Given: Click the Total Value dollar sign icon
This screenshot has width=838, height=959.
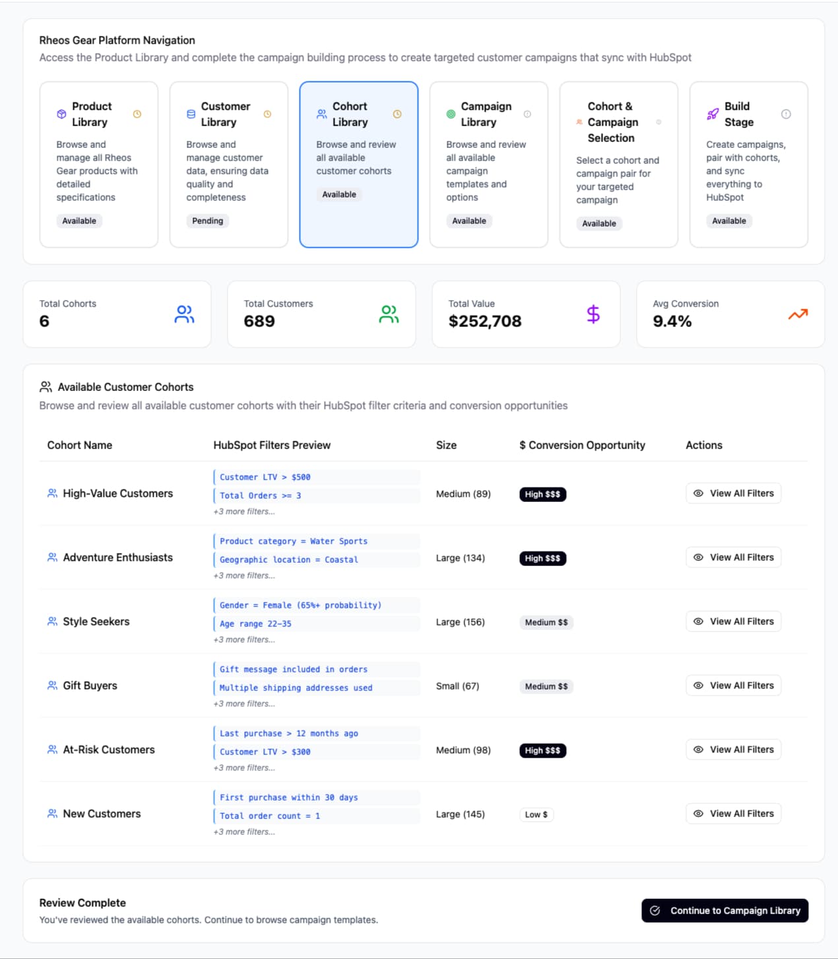Looking at the screenshot, I should (x=593, y=314).
